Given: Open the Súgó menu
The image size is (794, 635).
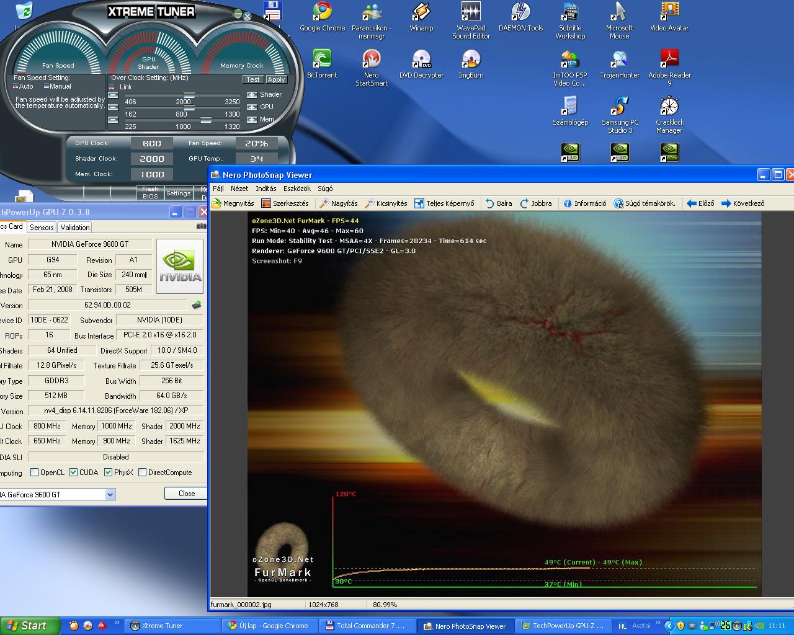Looking at the screenshot, I should click(325, 189).
